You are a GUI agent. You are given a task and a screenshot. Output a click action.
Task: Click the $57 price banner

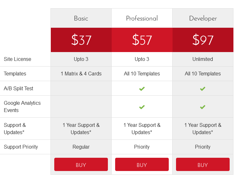142,40
